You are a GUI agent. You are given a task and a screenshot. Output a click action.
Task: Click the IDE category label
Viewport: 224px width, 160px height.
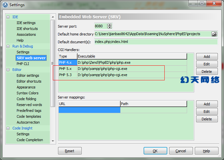15,17
